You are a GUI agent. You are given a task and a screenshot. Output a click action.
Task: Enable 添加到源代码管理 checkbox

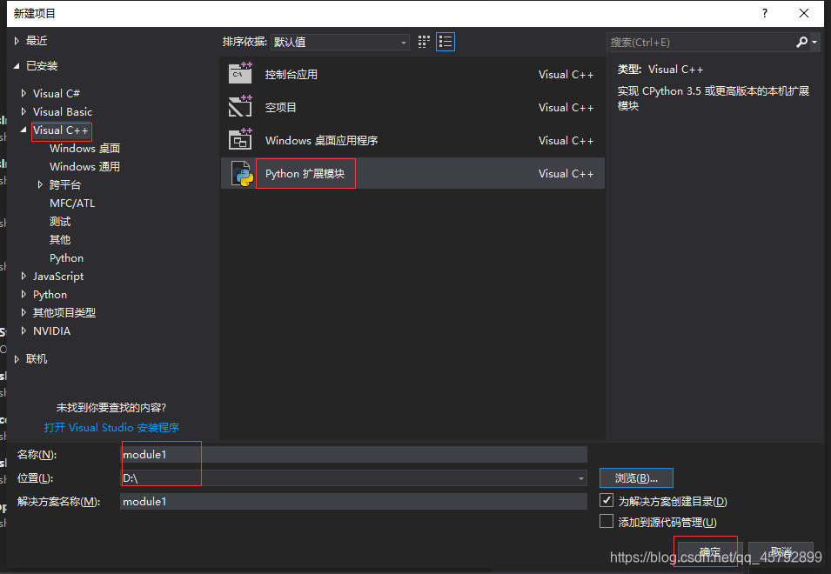607,521
